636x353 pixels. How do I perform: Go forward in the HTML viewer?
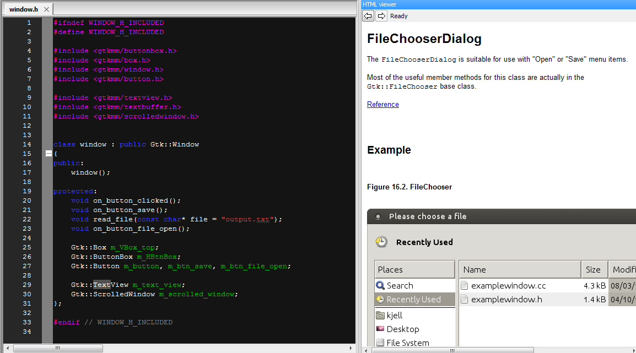(381, 16)
